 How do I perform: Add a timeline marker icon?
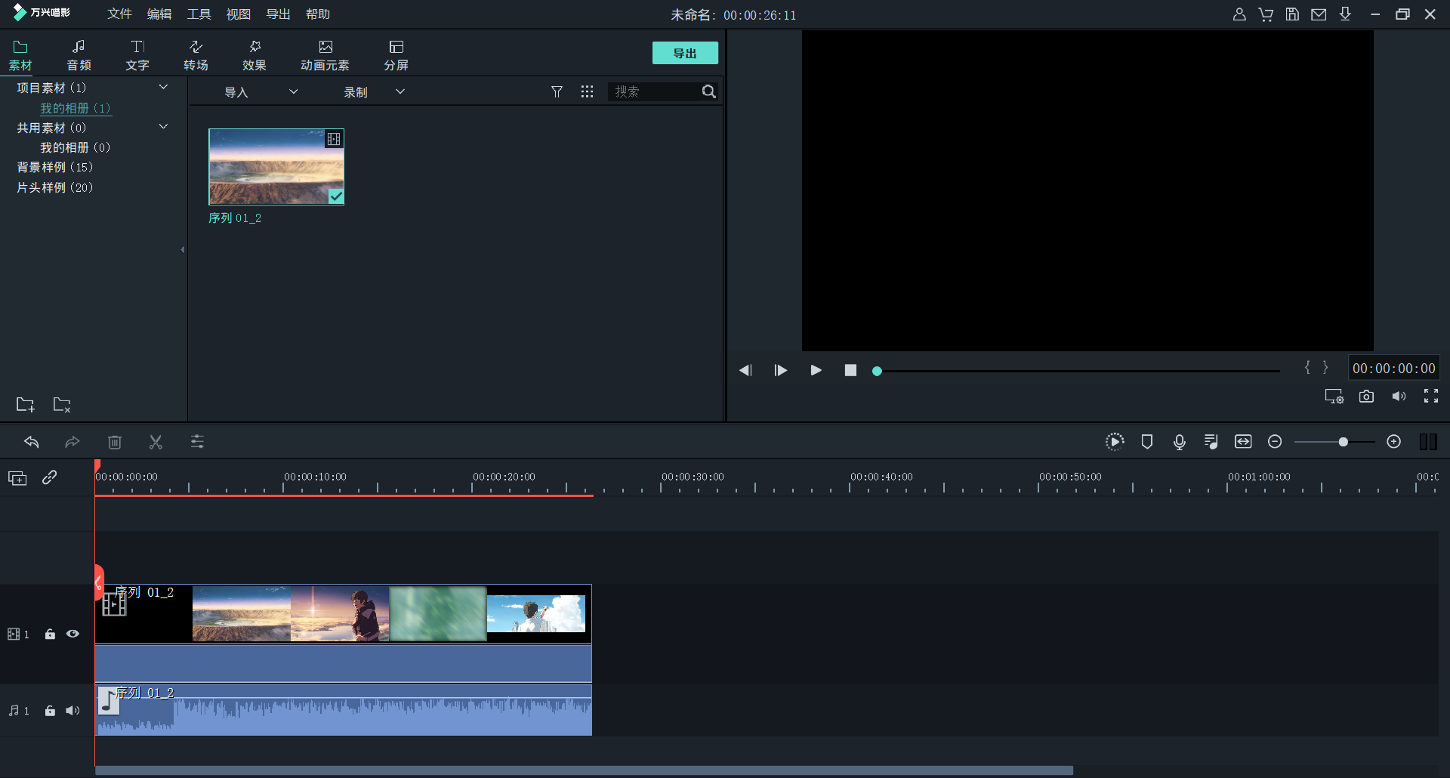1146,442
